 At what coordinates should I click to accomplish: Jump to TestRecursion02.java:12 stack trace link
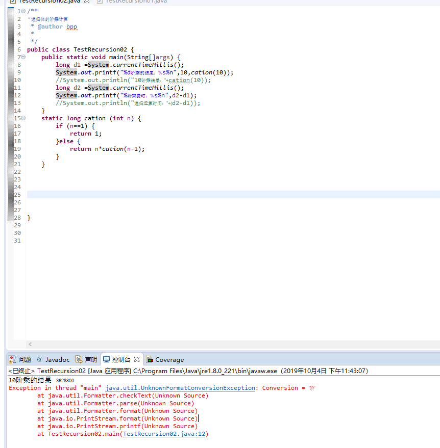pyautogui.click(x=164, y=434)
